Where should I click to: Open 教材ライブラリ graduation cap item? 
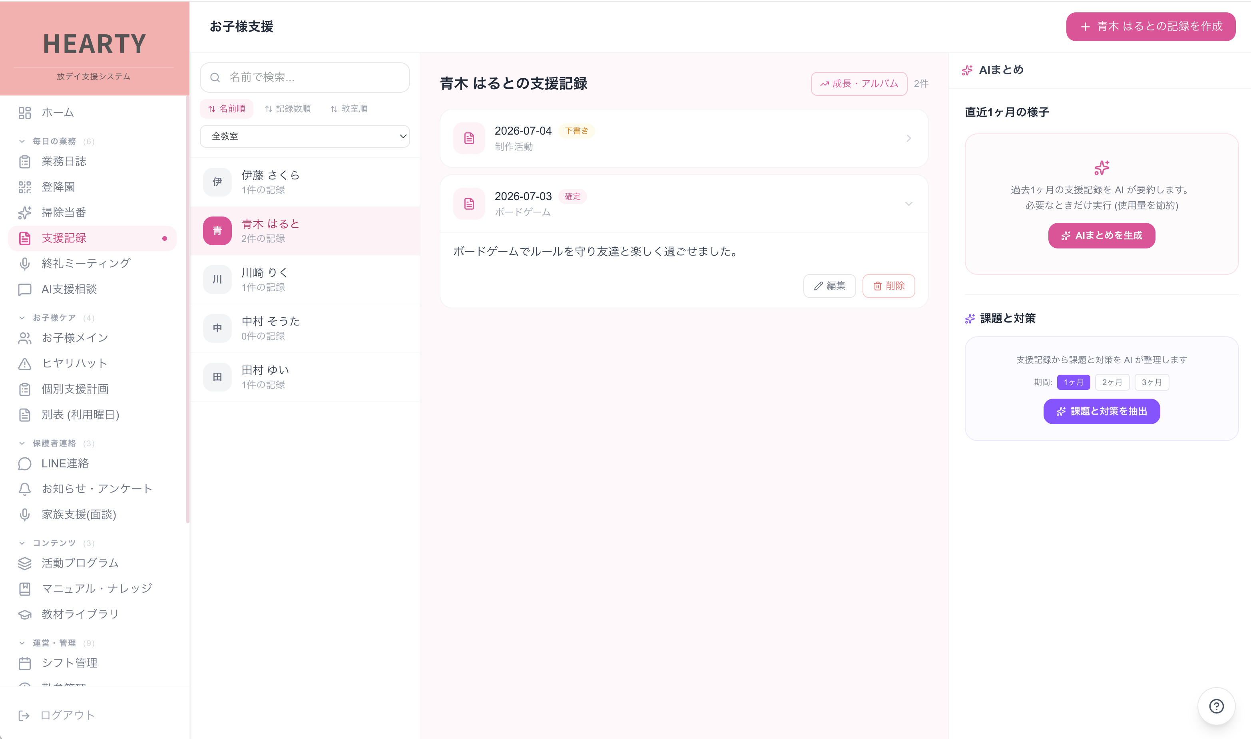pos(92,614)
